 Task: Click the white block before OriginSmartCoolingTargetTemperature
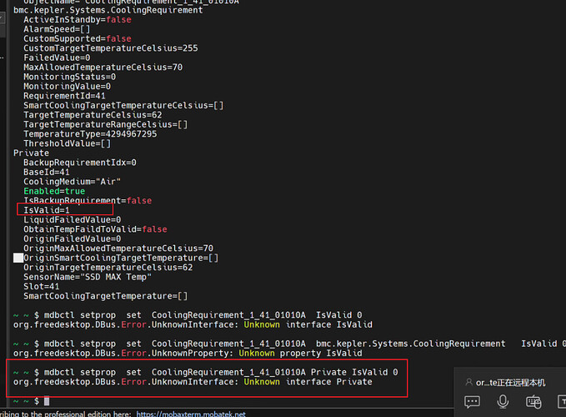(18, 258)
